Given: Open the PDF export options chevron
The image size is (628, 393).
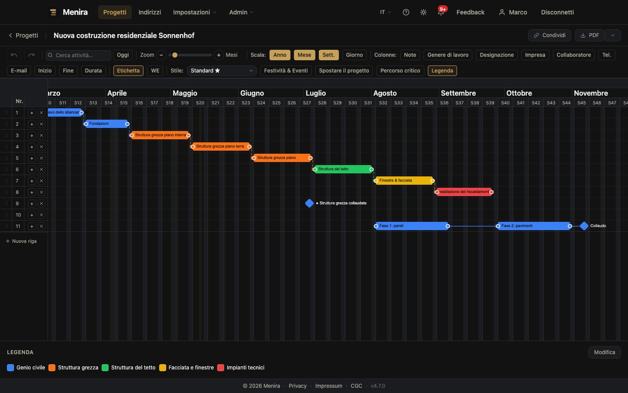Looking at the screenshot, I should click(613, 35).
